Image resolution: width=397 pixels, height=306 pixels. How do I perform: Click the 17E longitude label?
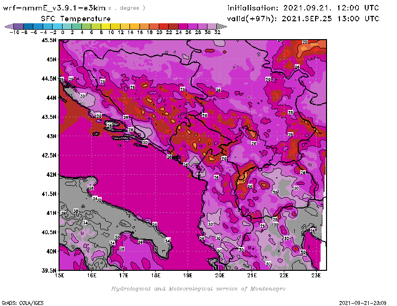coord(124,275)
